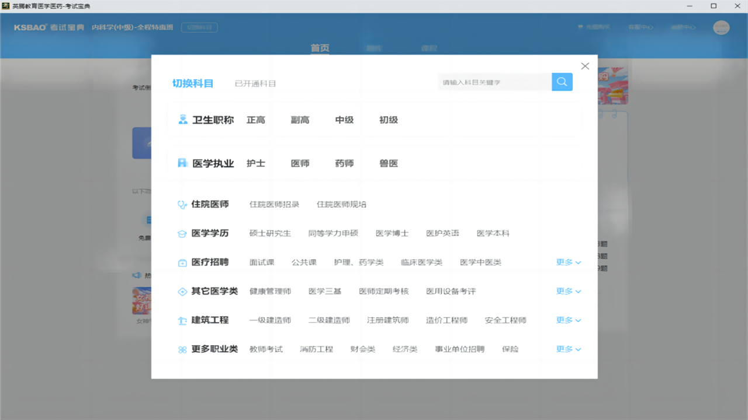
Task: Open 注册建筑师 category
Action: pos(388,320)
